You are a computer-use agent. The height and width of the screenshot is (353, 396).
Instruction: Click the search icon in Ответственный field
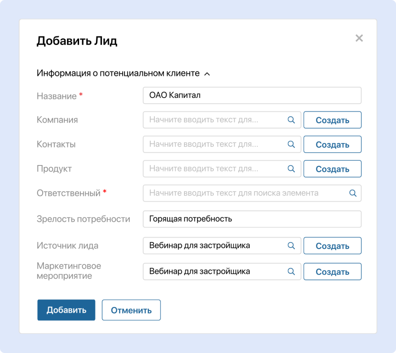pyautogui.click(x=352, y=193)
